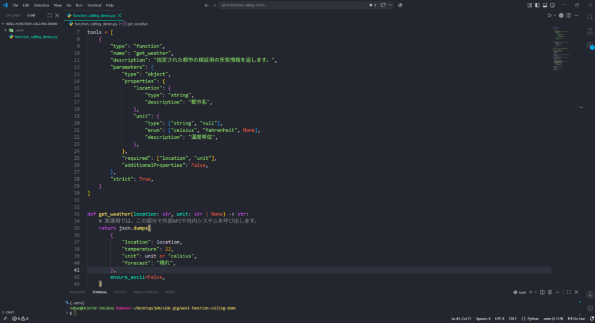Expand the CHAT section at sidebar bottom
This screenshot has height=323, width=595.
[8, 312]
